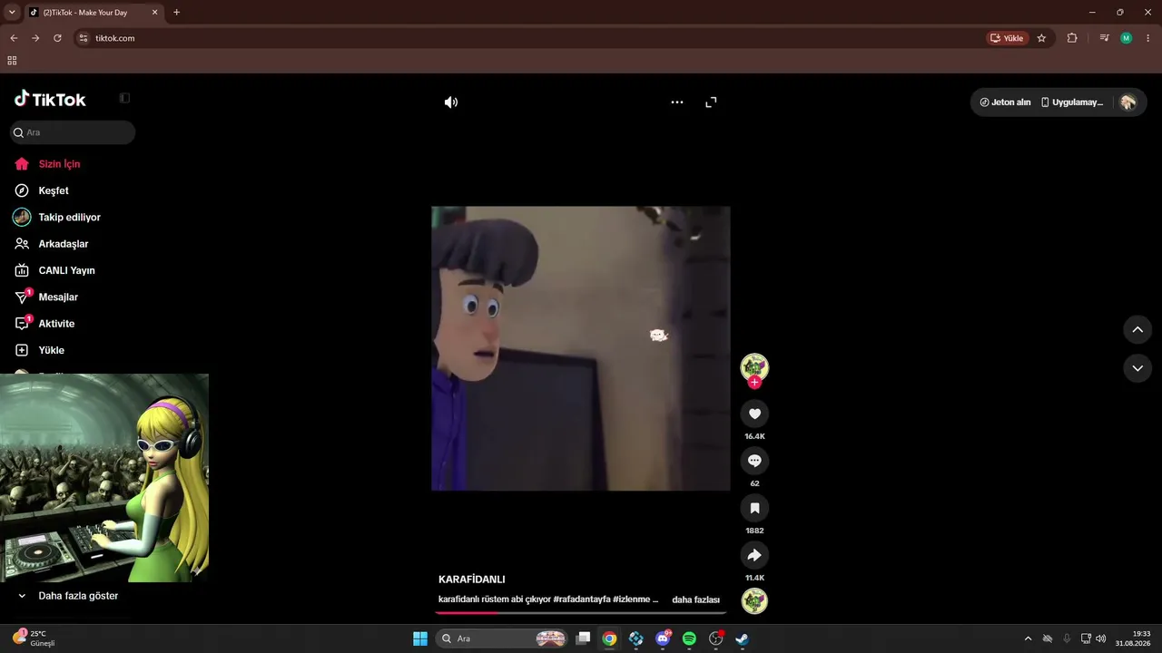The image size is (1162, 653).
Task: Share the video with the arrow icon
Action: pyautogui.click(x=754, y=555)
